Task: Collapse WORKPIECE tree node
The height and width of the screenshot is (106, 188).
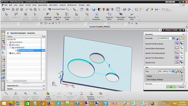Action: pyautogui.click(x=10, y=48)
